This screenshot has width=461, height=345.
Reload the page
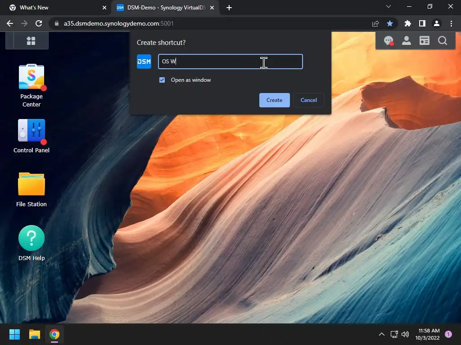(39, 23)
